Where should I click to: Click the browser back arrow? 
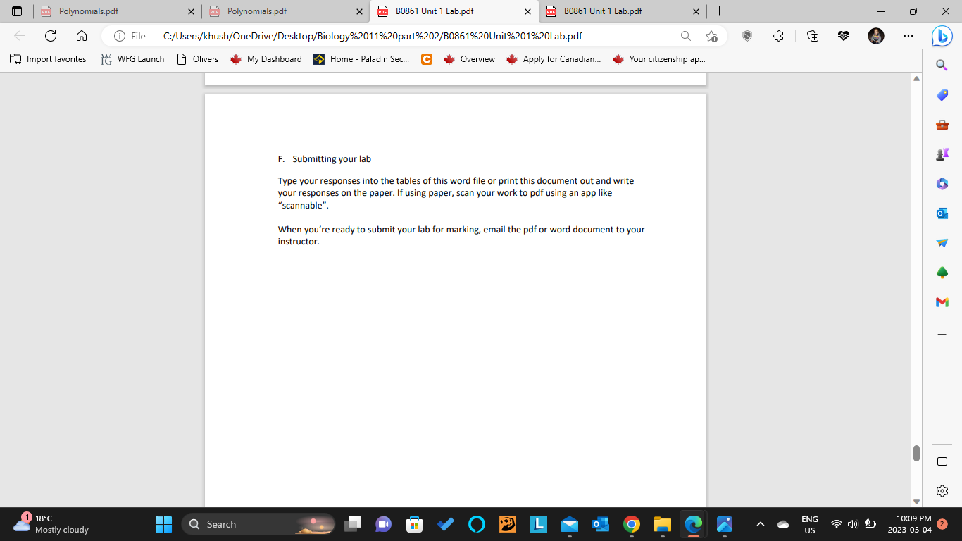20,36
